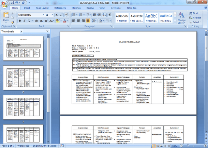This screenshot has height=148, width=208.
Task: Show paragraph marks with pilcrow icon
Action: tap(109, 15)
